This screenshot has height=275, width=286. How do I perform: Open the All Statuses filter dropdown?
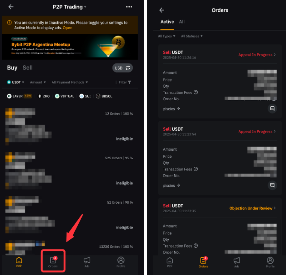coord(192,36)
